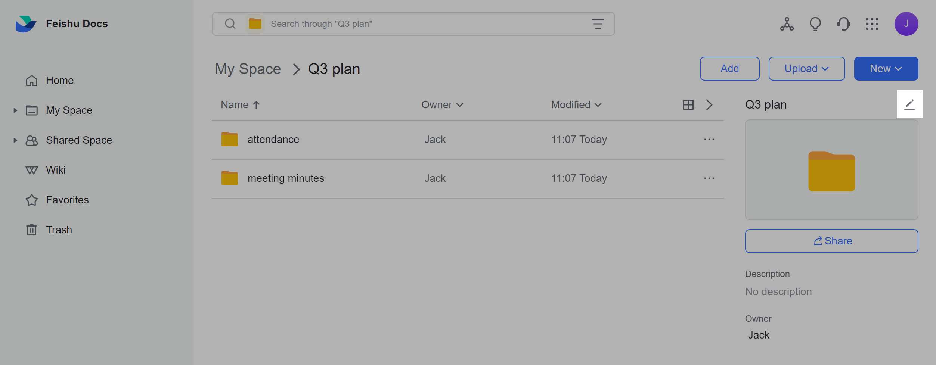Open the more options menu for attendance folder
Image resolution: width=936 pixels, height=365 pixels.
tap(709, 139)
